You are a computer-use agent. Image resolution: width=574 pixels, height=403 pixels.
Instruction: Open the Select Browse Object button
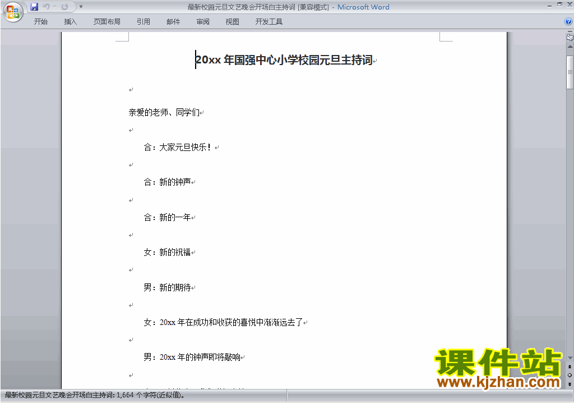pyautogui.click(x=570, y=375)
